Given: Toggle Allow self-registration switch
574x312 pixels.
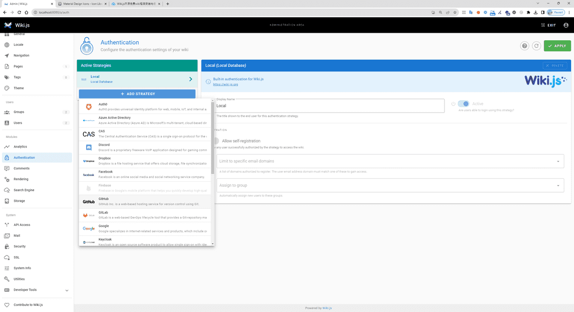Looking at the screenshot, I should click(x=217, y=141).
